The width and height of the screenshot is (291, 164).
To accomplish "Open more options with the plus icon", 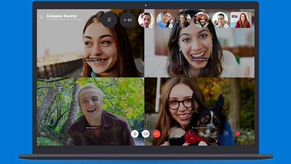I will [x=249, y=133].
